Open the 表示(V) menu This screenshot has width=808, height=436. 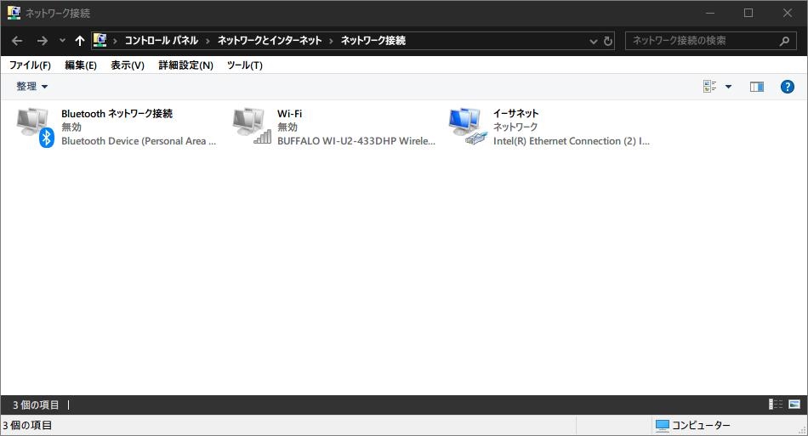coord(128,65)
